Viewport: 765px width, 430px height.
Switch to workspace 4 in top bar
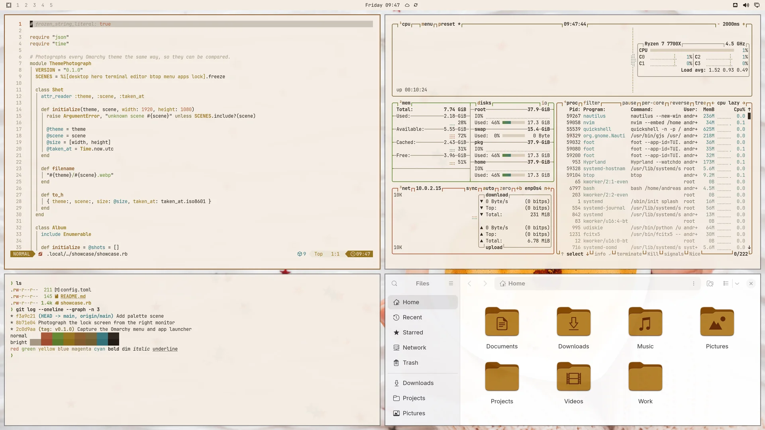(x=43, y=5)
